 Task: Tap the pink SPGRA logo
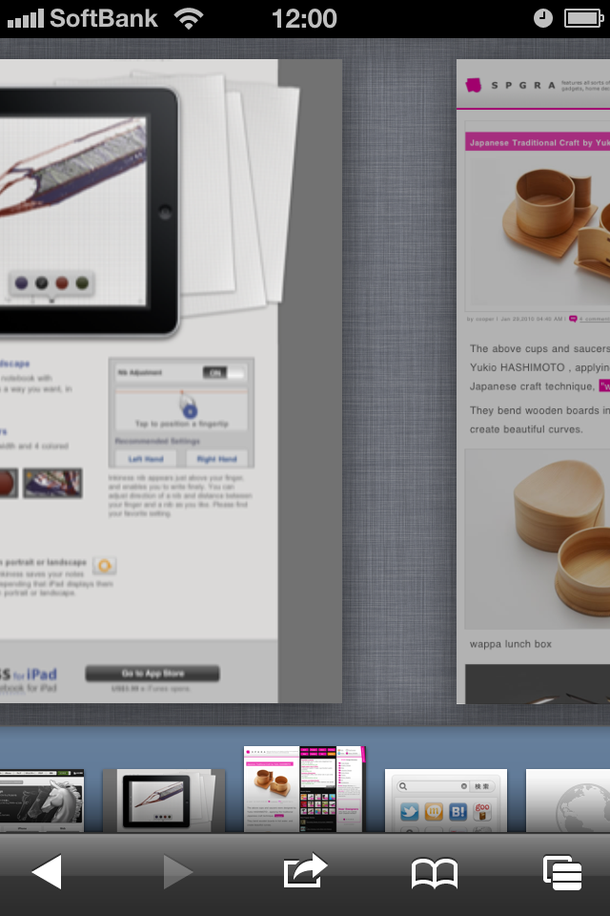(474, 85)
